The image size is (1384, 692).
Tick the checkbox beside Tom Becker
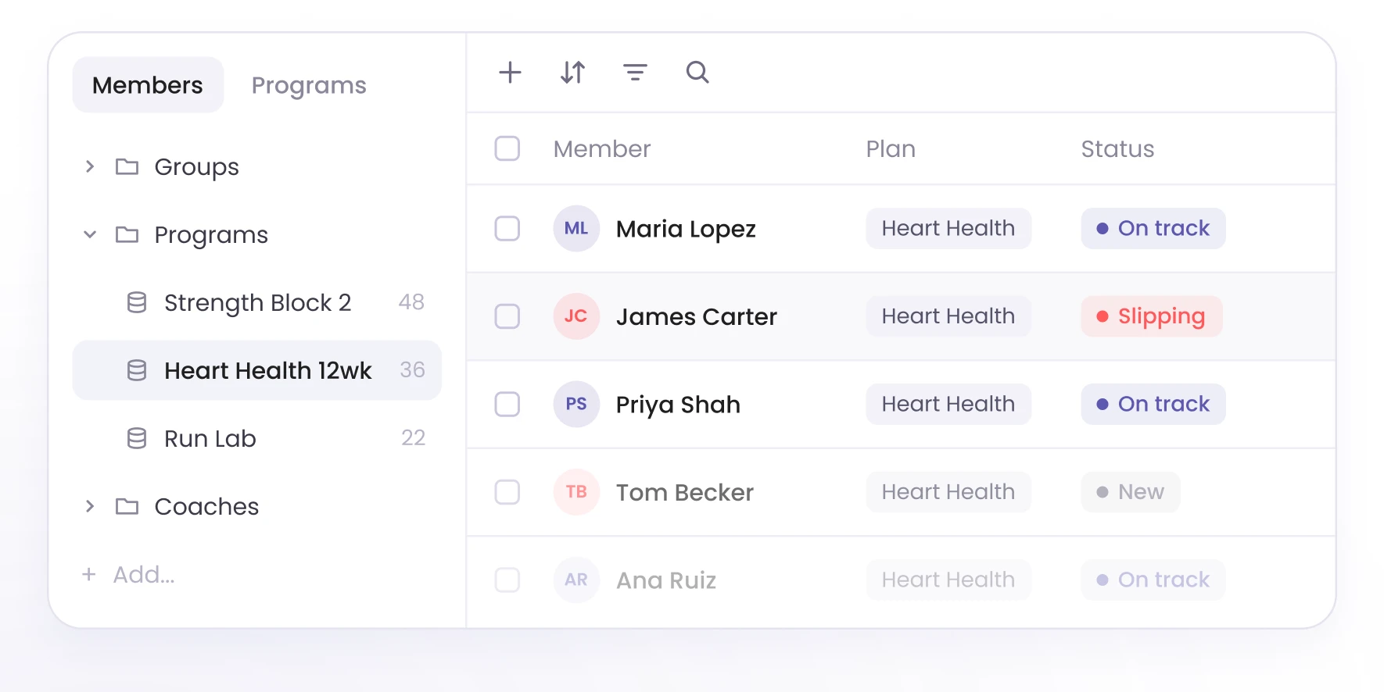(507, 492)
